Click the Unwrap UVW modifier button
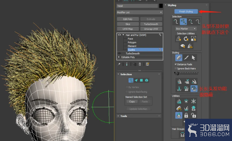 click(151, 29)
